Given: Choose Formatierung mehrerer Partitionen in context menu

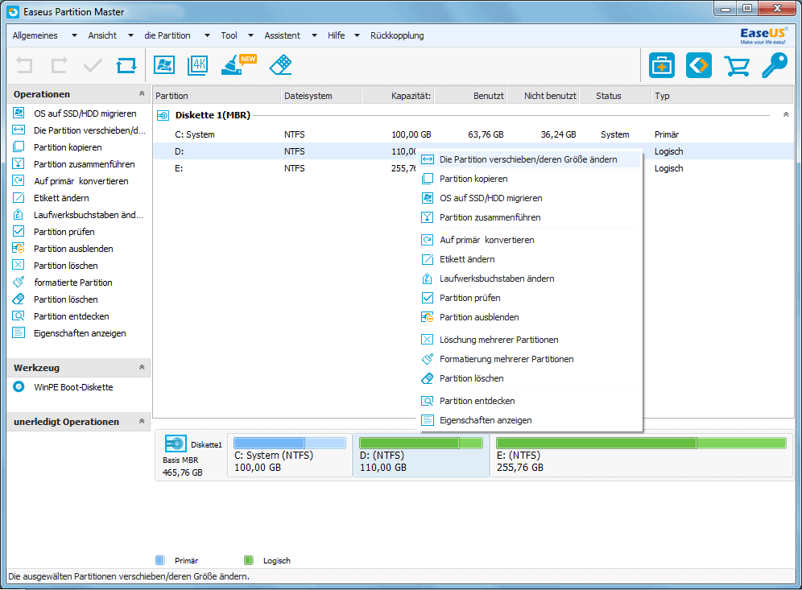Looking at the screenshot, I should point(530,359).
